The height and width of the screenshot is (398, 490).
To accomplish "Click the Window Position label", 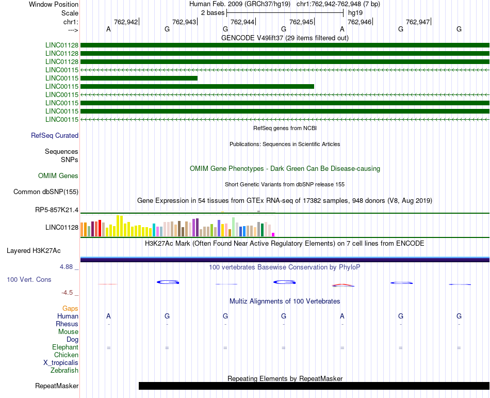I will point(54,4).
